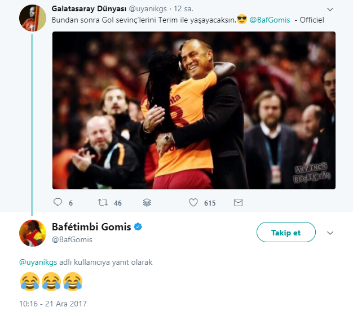353x316 pixels.
Task: Open Bafétimbi Gomis profile avatar
Action: pyautogui.click(x=32, y=233)
